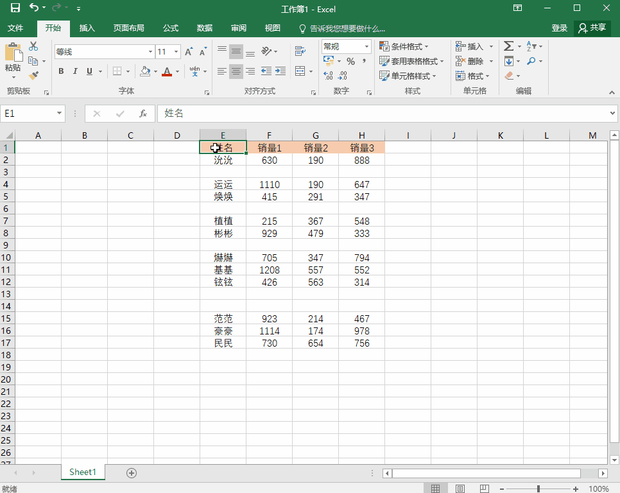Click the 共享 share button
This screenshot has width=620, height=493.
tap(592, 28)
